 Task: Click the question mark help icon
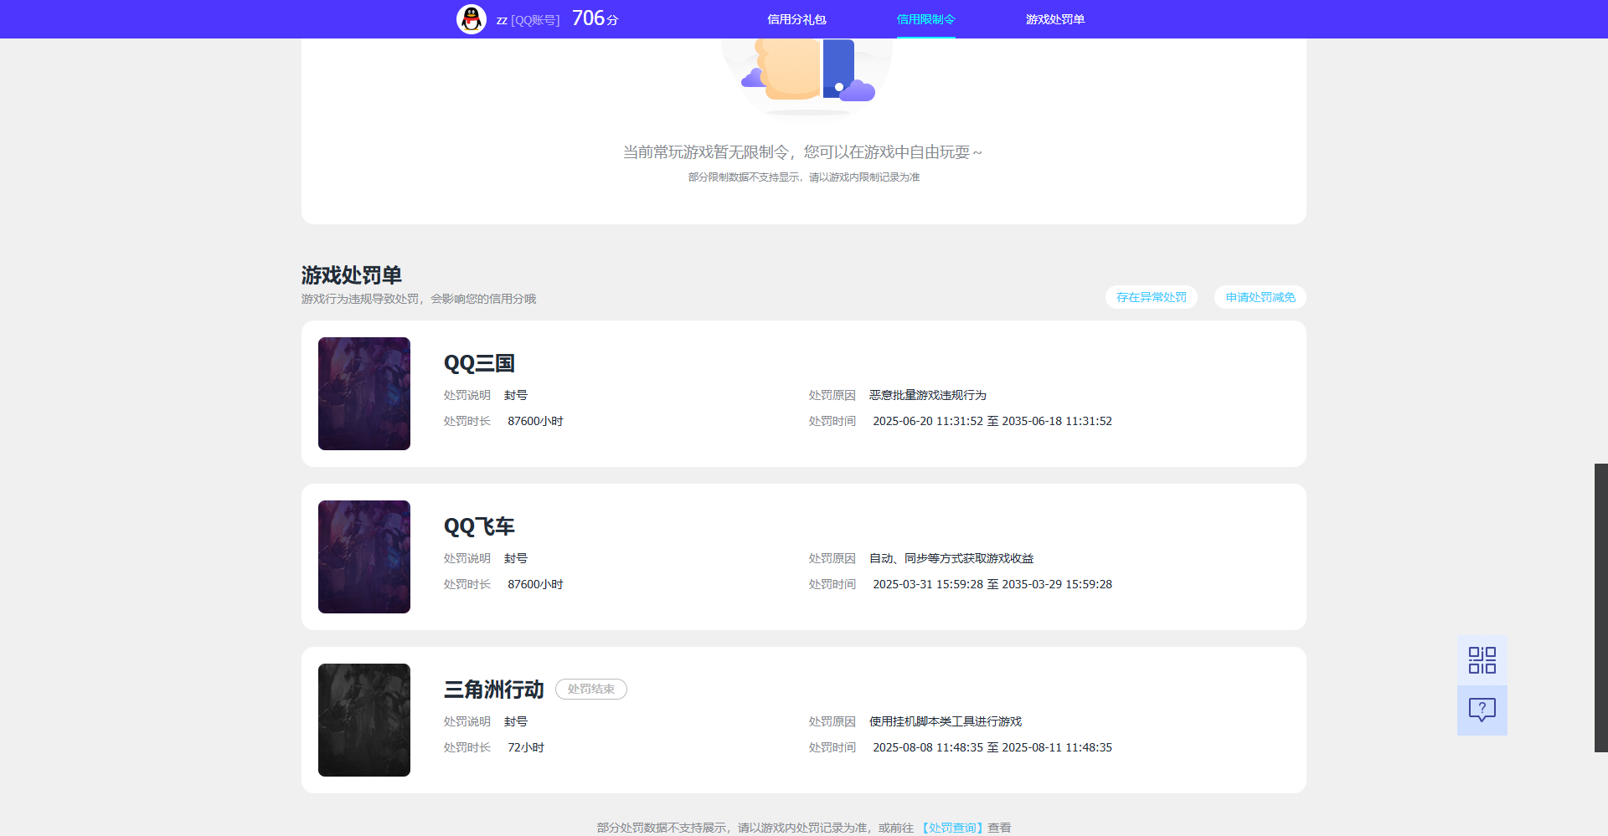pyautogui.click(x=1482, y=710)
